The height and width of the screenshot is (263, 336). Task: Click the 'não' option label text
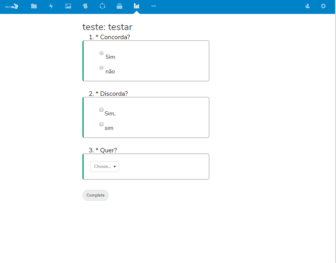pyautogui.click(x=110, y=71)
